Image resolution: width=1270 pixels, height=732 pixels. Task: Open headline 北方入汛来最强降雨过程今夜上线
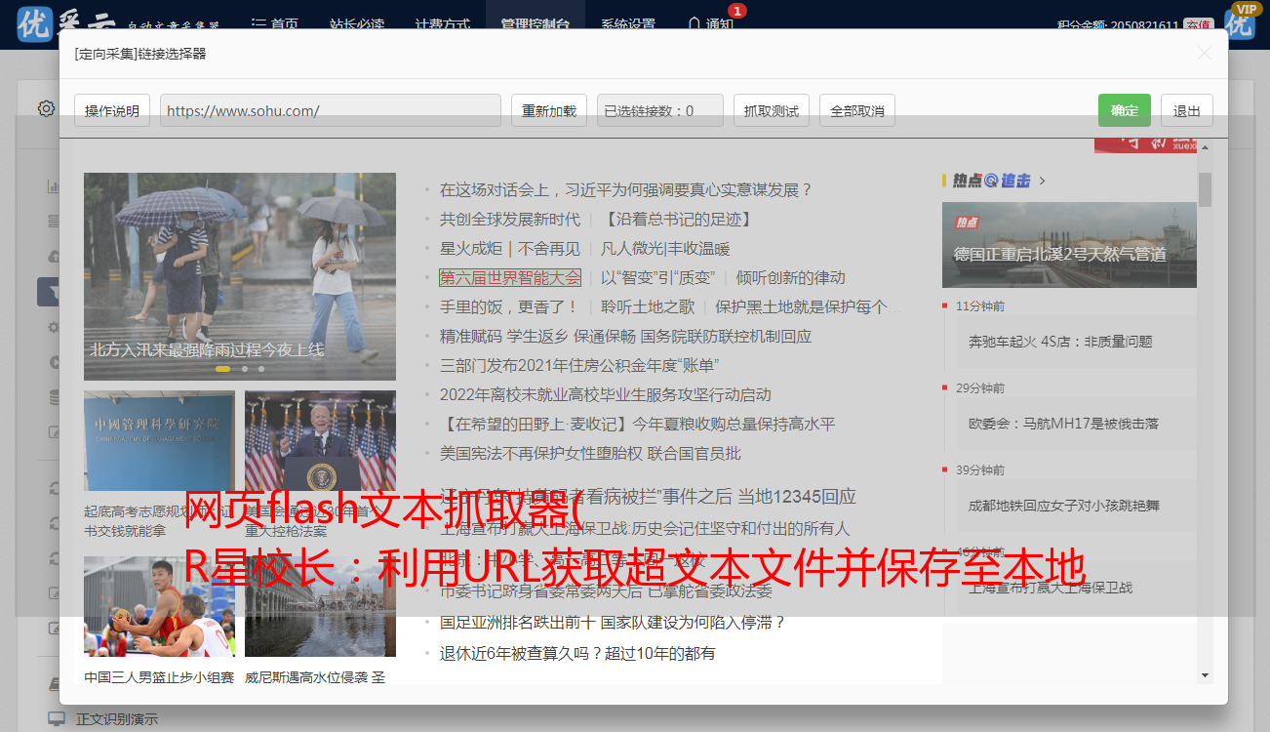207,349
